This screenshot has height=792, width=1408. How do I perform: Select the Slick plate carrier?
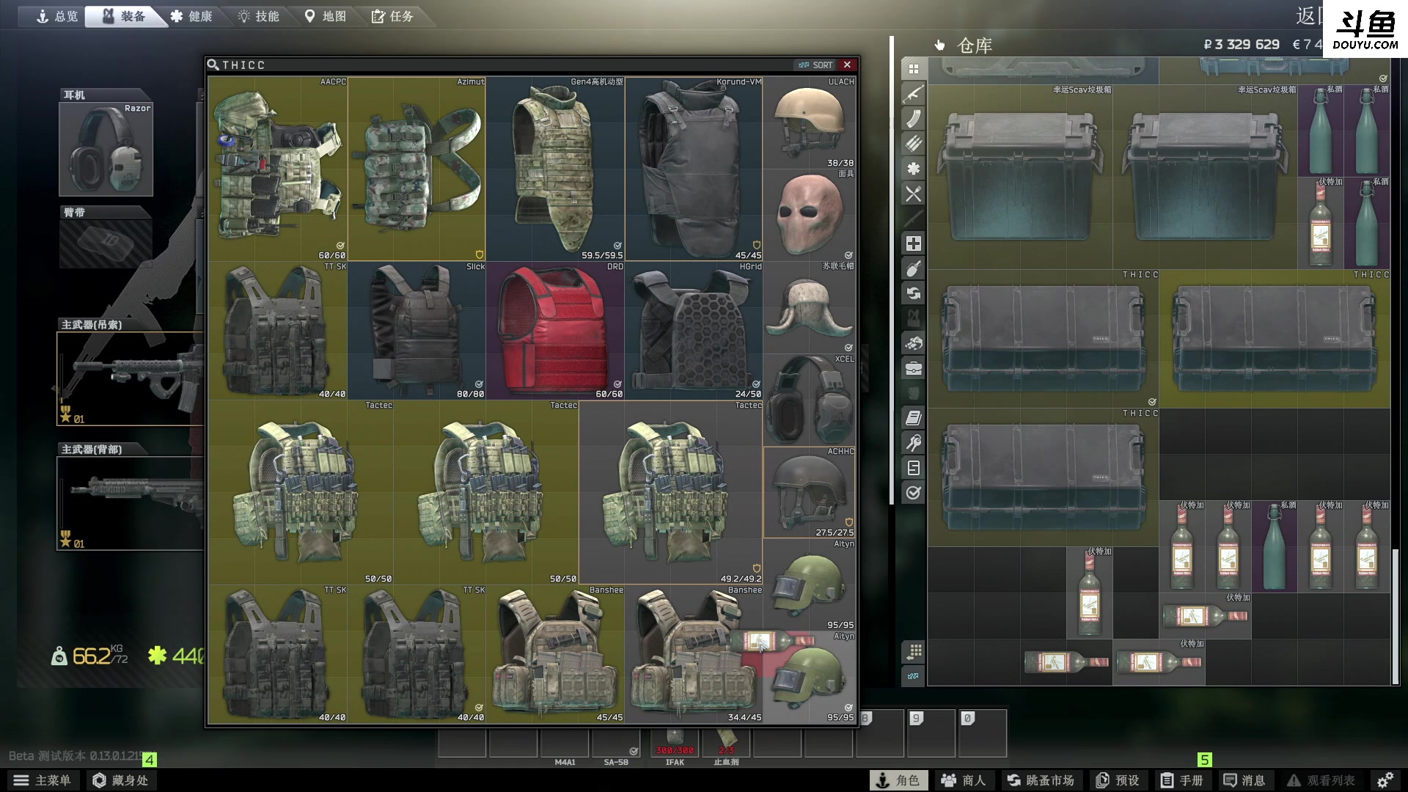tap(417, 331)
